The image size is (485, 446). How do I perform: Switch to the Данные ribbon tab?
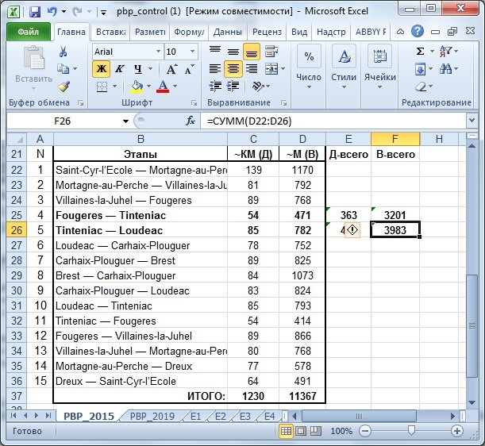pyautogui.click(x=228, y=32)
